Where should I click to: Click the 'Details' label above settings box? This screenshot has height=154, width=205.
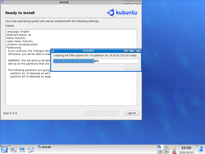(x=10, y=26)
